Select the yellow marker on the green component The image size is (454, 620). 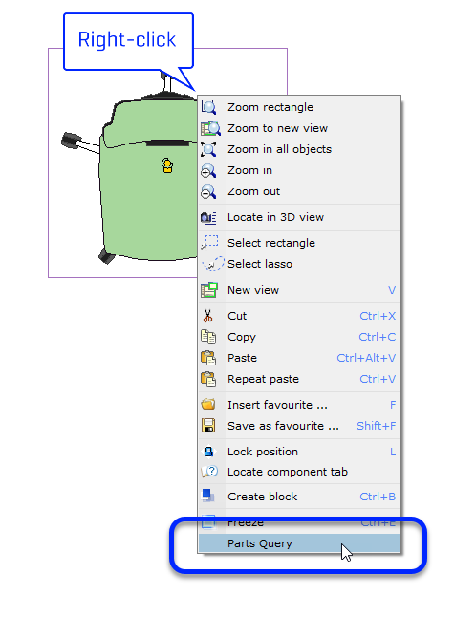[x=167, y=166]
